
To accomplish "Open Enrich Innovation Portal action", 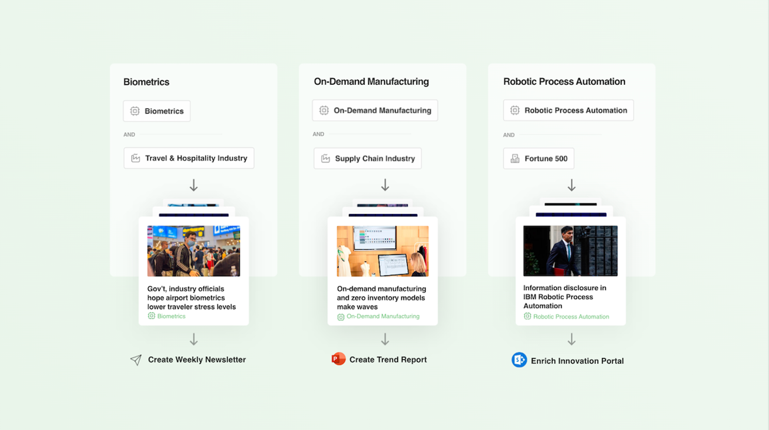I will 577,361.
